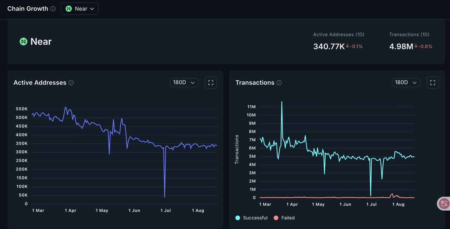Click the 300K y-axis label
Viewport: 450px width, 229px height.
click(21, 152)
